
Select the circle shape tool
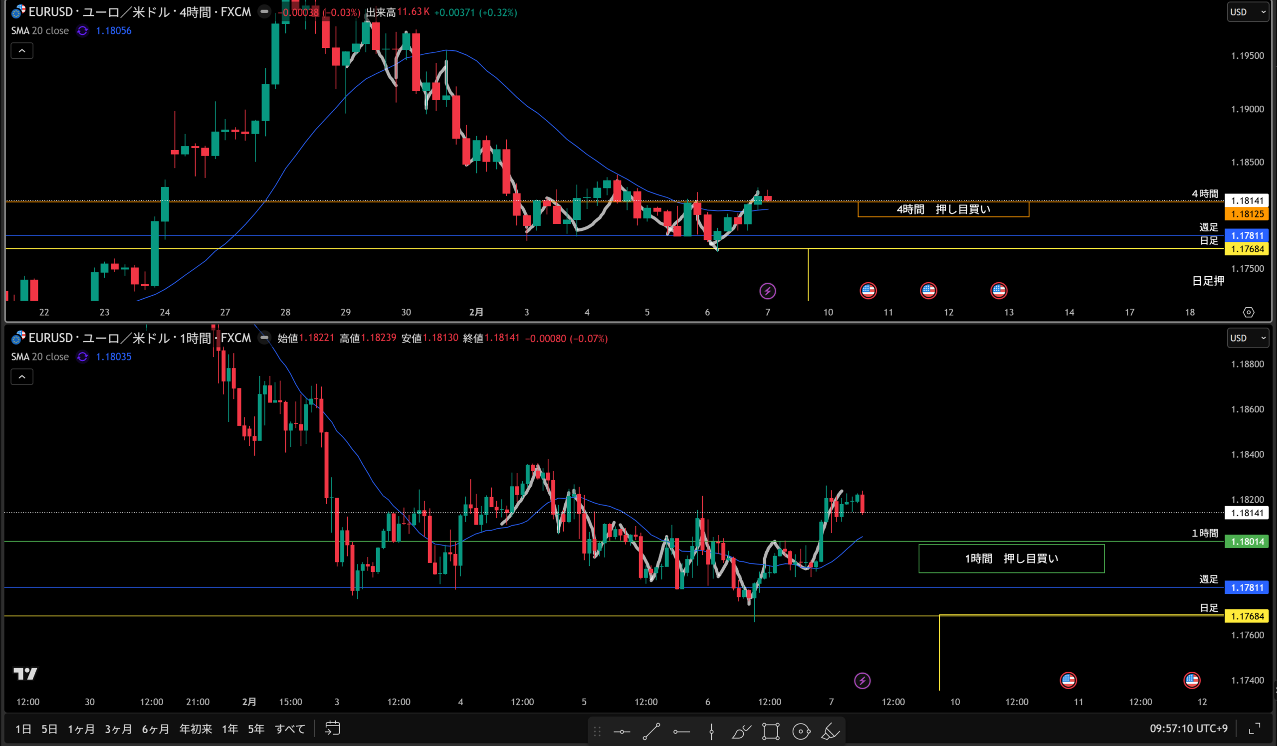[x=801, y=732]
